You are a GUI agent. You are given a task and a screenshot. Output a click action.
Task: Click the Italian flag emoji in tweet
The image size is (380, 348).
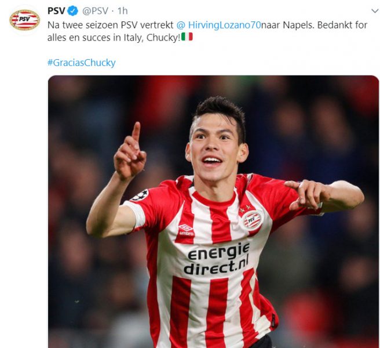187,37
